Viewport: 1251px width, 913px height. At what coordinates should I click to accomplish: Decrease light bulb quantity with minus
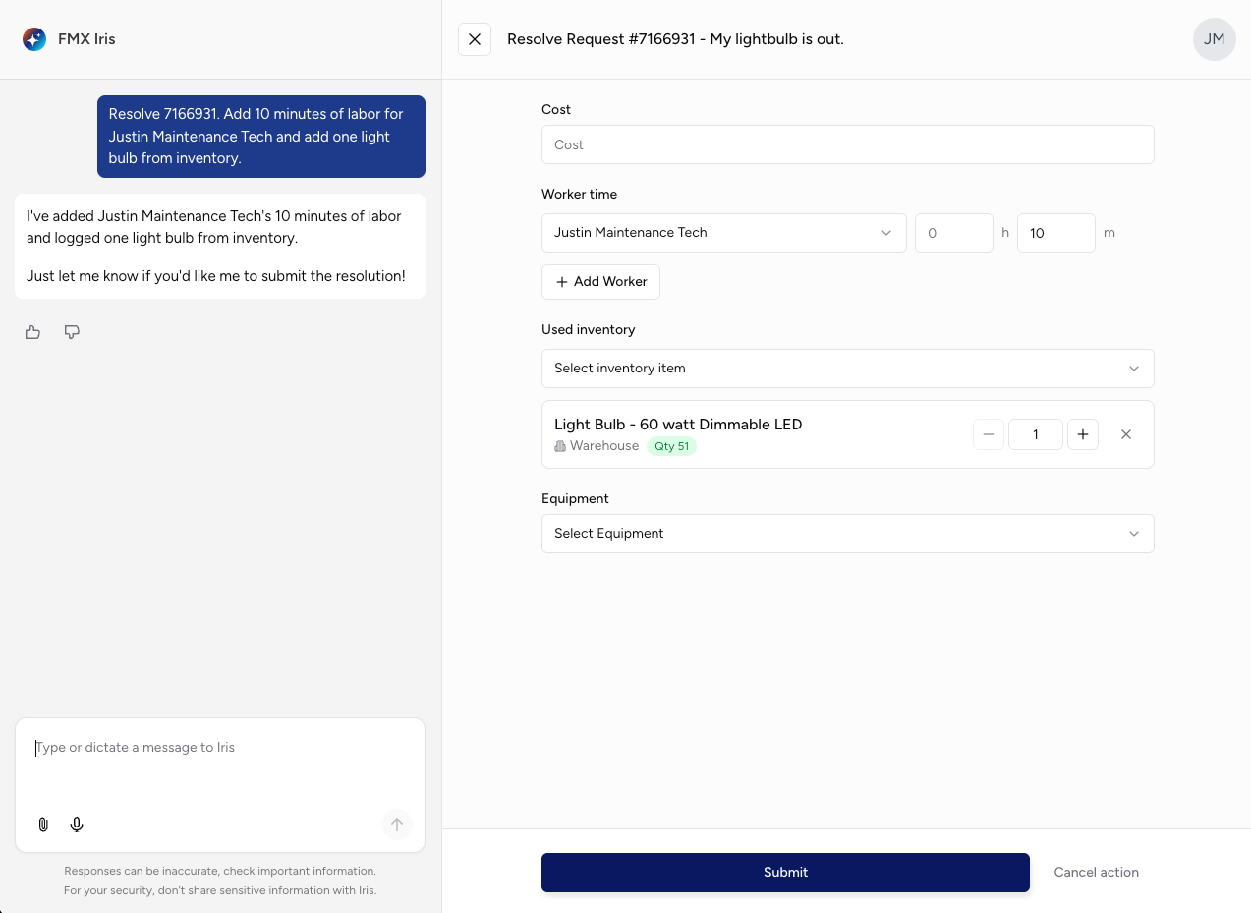pos(989,434)
